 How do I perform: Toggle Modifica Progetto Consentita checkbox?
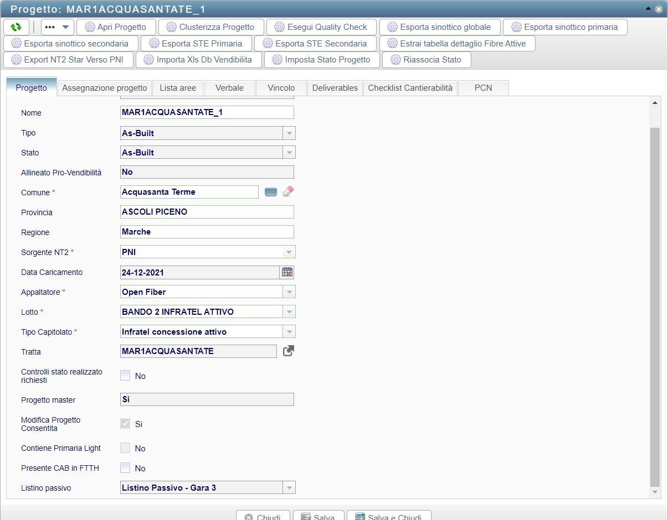click(x=126, y=424)
